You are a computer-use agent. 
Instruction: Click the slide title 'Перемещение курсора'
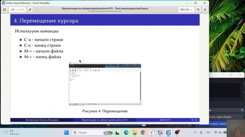49,21
